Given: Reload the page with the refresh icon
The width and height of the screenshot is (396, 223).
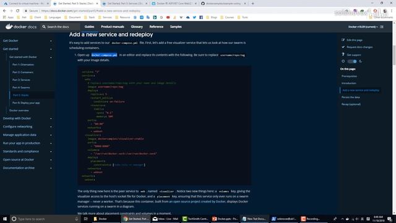Looking at the screenshot, I should coord(18,11).
